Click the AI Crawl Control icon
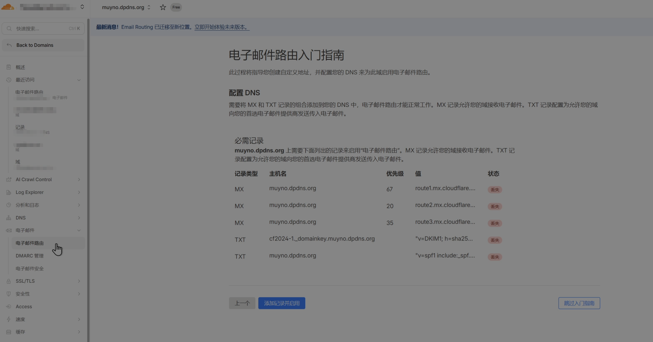The image size is (653, 342). [x=9, y=179]
